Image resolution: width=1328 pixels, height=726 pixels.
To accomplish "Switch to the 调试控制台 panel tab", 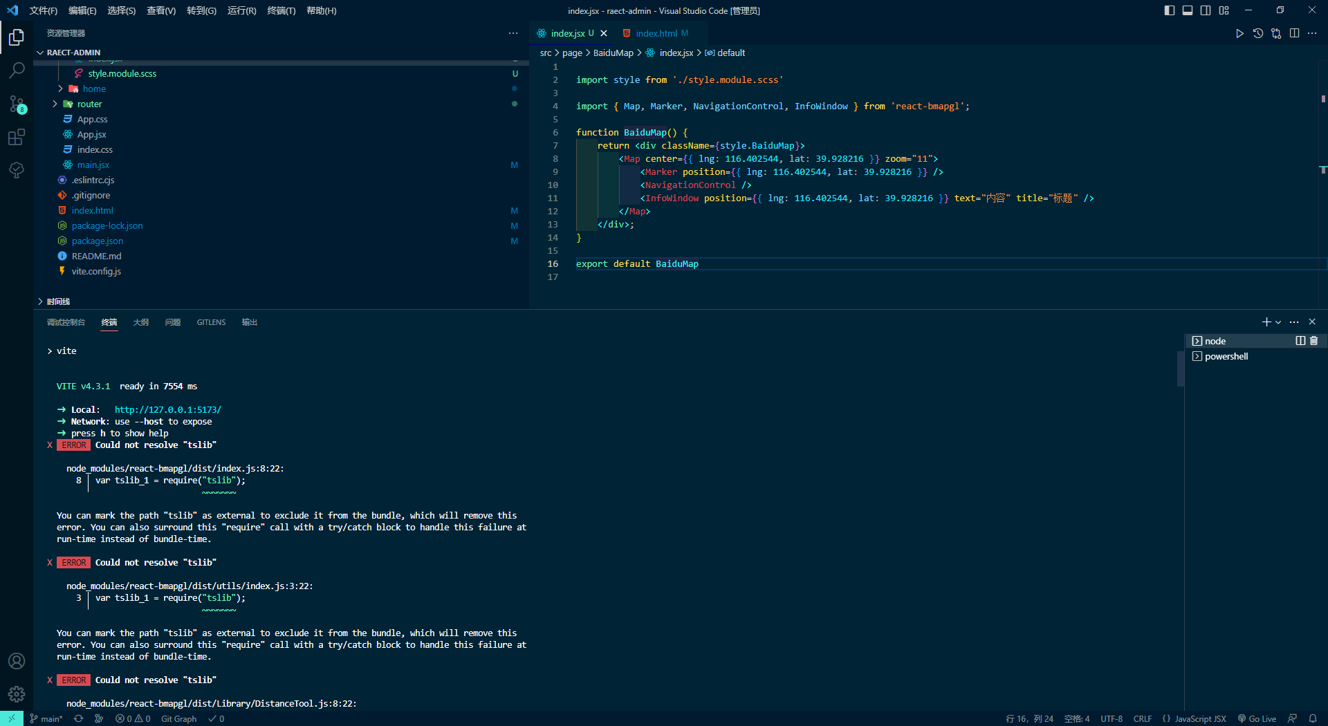I will (x=66, y=322).
